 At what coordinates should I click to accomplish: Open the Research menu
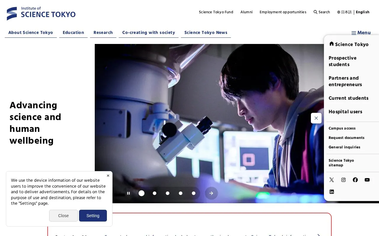103,32
